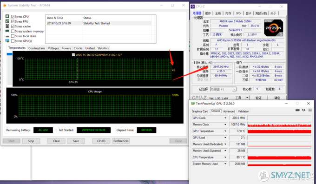The image size is (316, 184).
Task: Click the core speed value field
Action: (x=221, y=67)
